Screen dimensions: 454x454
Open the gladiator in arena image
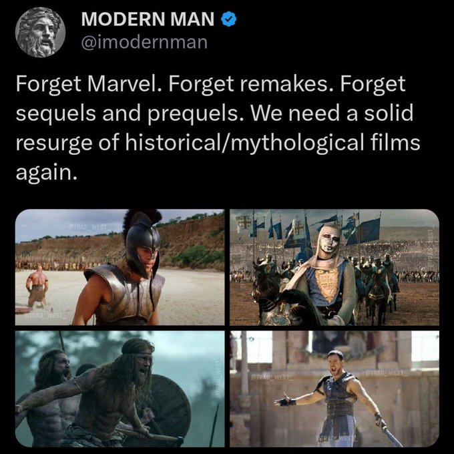tap(334, 389)
